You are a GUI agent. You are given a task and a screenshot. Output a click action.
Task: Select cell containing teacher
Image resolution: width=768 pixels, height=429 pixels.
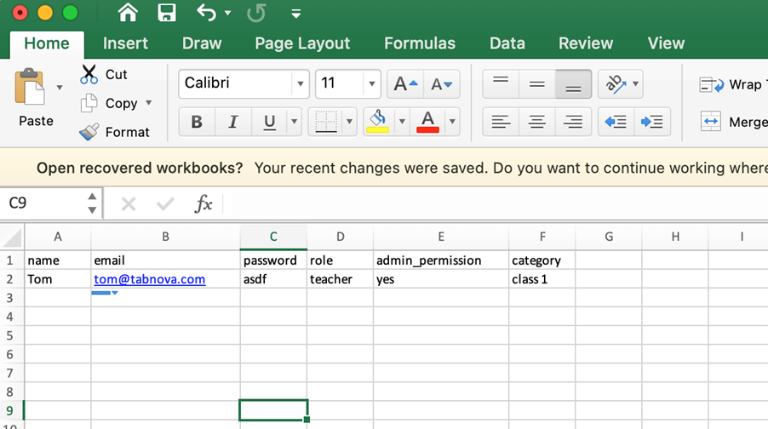pyautogui.click(x=340, y=279)
